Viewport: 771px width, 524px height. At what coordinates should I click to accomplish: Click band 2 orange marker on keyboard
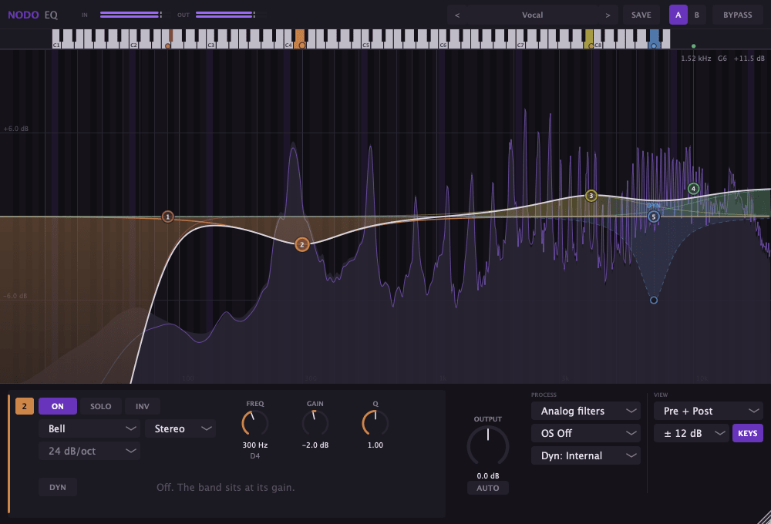coord(302,45)
